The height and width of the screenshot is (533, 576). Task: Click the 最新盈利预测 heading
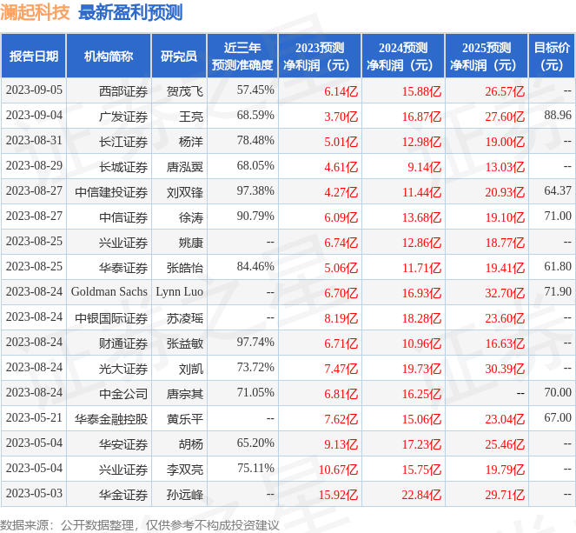coord(130,12)
